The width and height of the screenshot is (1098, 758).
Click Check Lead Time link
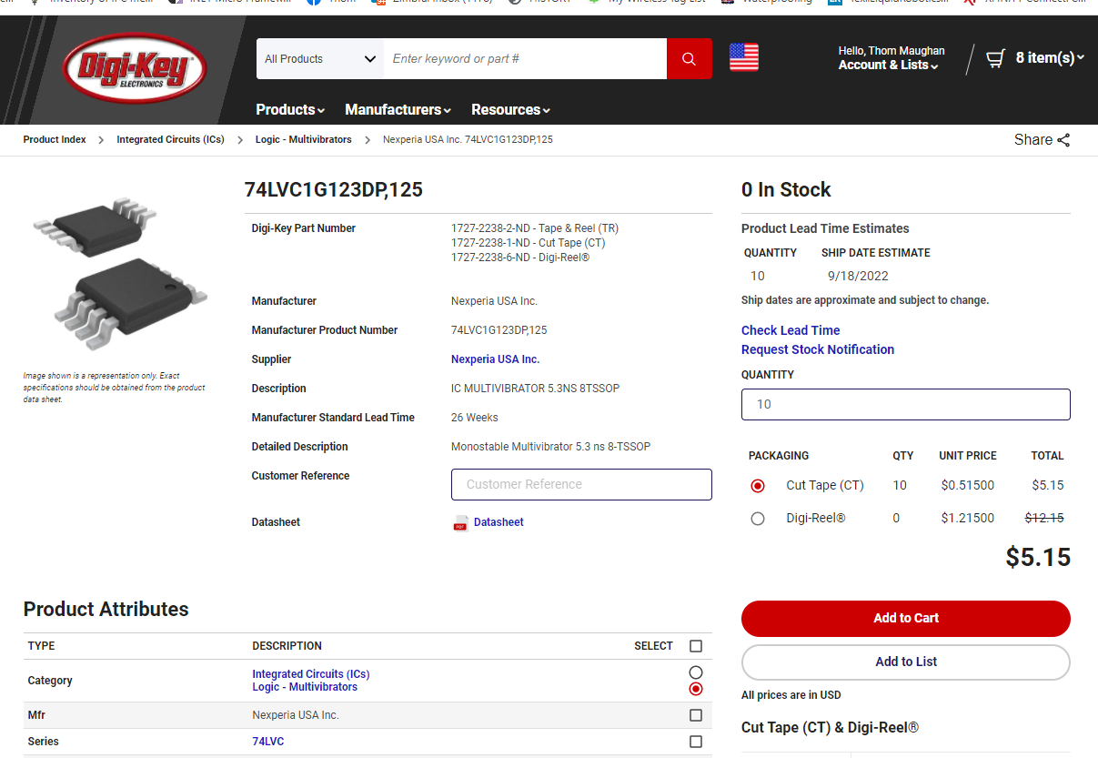(x=791, y=330)
